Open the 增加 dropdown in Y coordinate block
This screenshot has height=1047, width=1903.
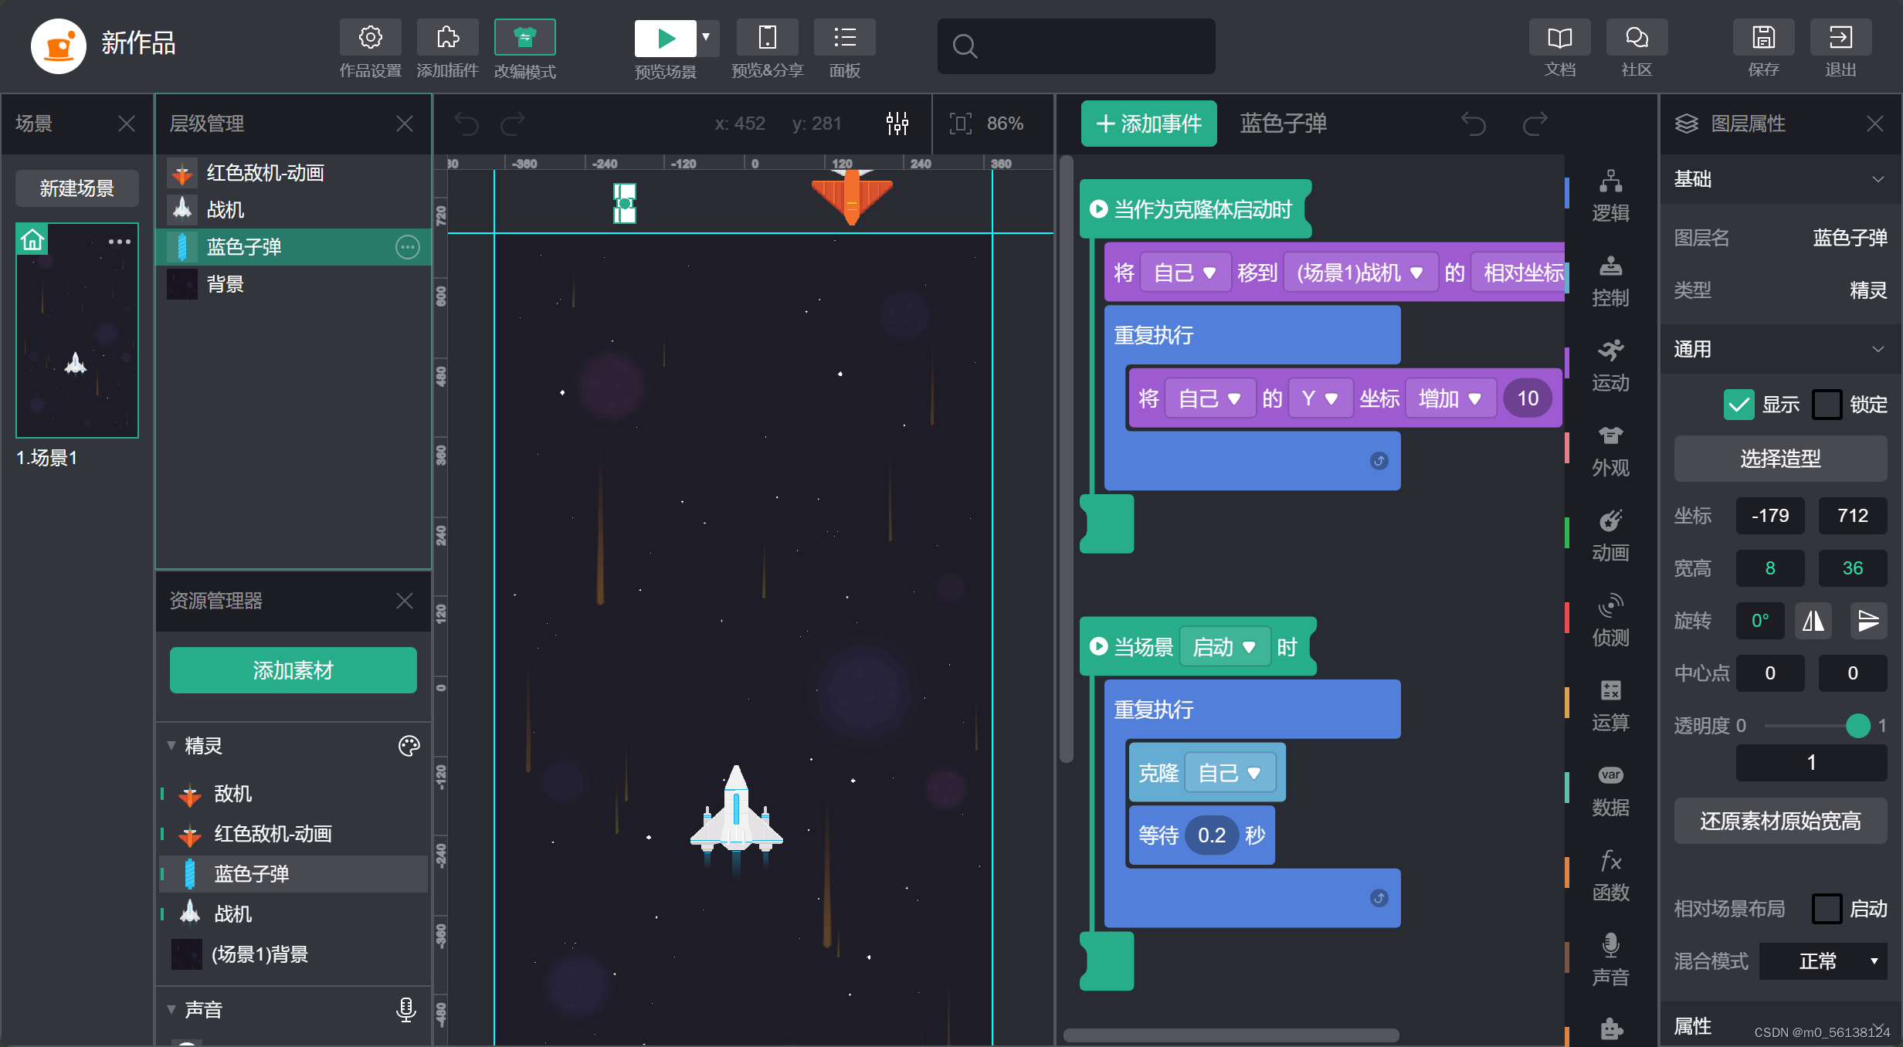click(1450, 398)
